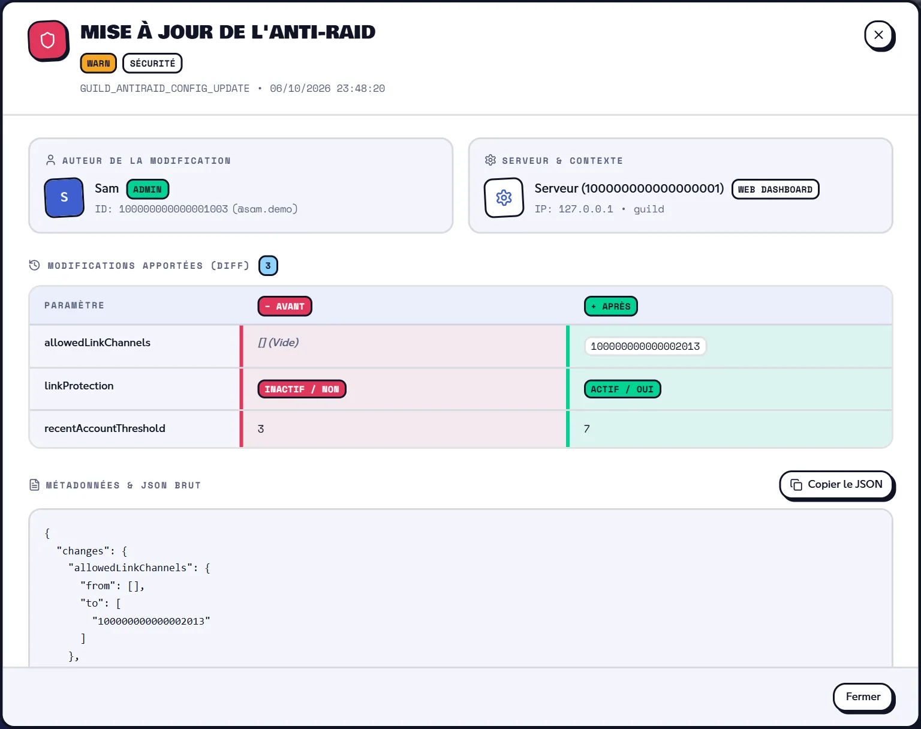Click the diff count badge 3
Image resolution: width=921 pixels, height=729 pixels.
(268, 265)
